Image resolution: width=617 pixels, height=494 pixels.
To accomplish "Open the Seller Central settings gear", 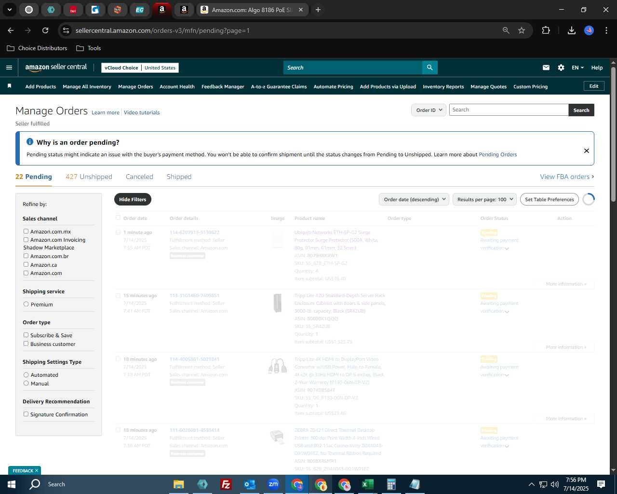I will click(x=561, y=68).
